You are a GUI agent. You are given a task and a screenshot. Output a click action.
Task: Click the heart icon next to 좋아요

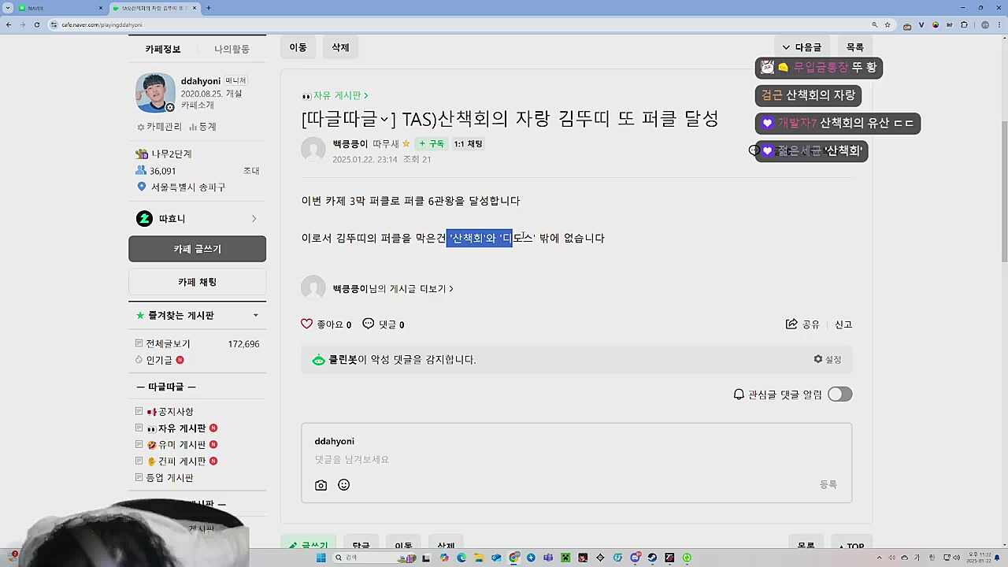click(307, 324)
